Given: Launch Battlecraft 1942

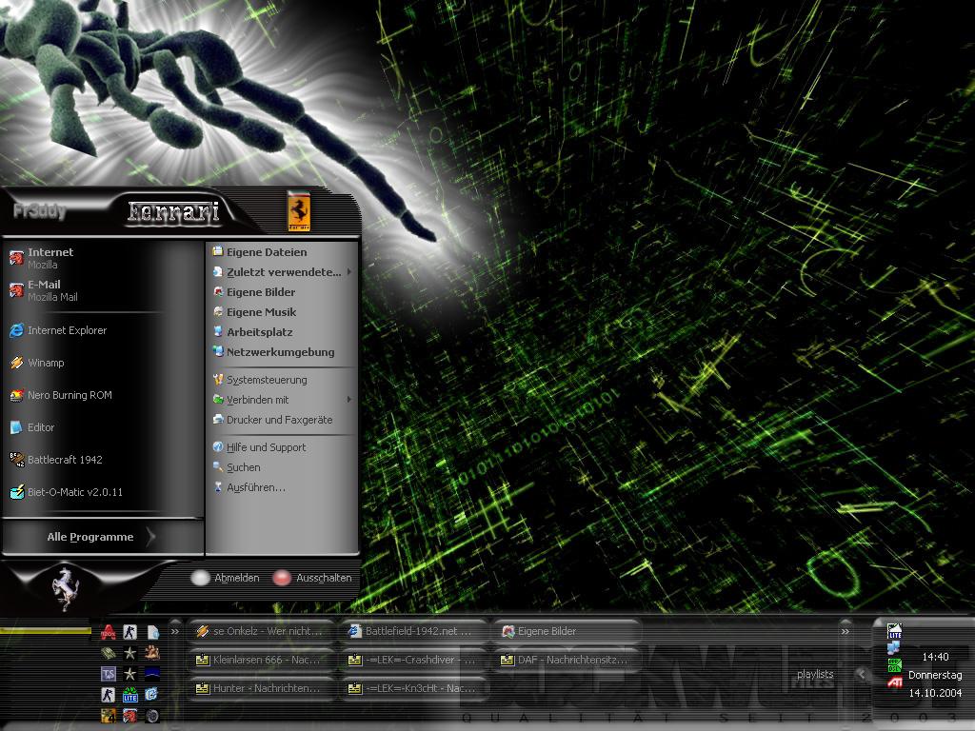Looking at the screenshot, I should pyautogui.click(x=103, y=460).
